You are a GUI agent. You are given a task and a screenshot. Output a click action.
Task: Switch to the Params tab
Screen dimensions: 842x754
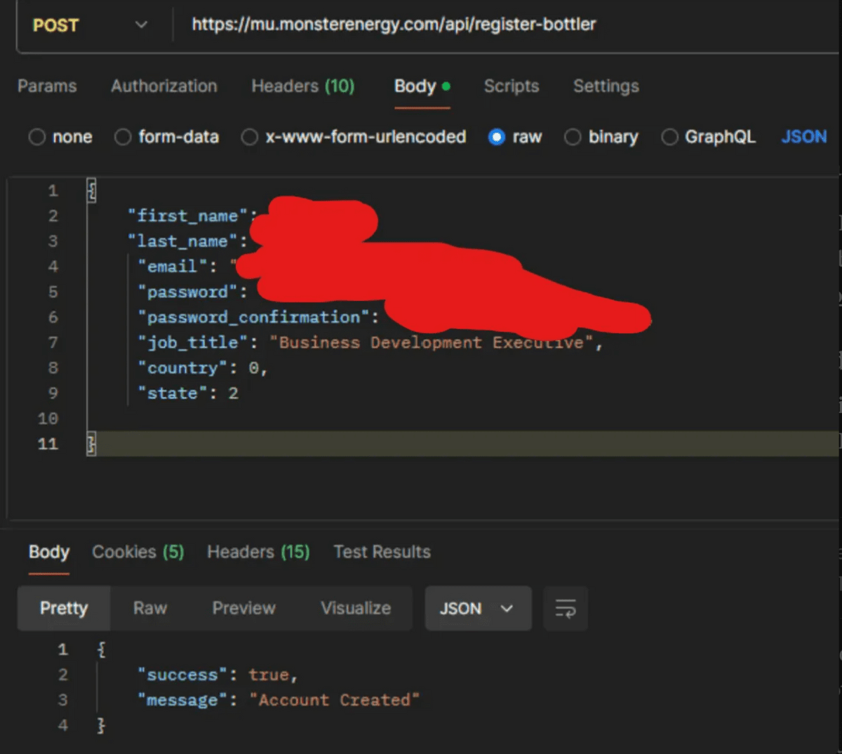click(47, 86)
